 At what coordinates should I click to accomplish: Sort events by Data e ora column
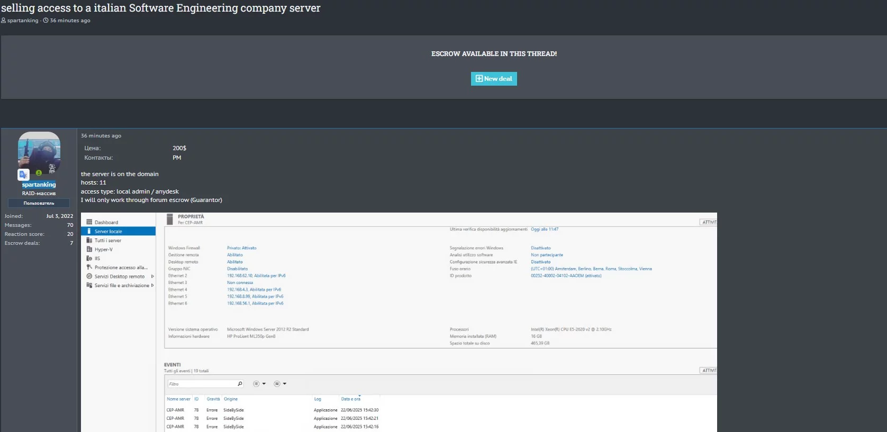pos(350,399)
